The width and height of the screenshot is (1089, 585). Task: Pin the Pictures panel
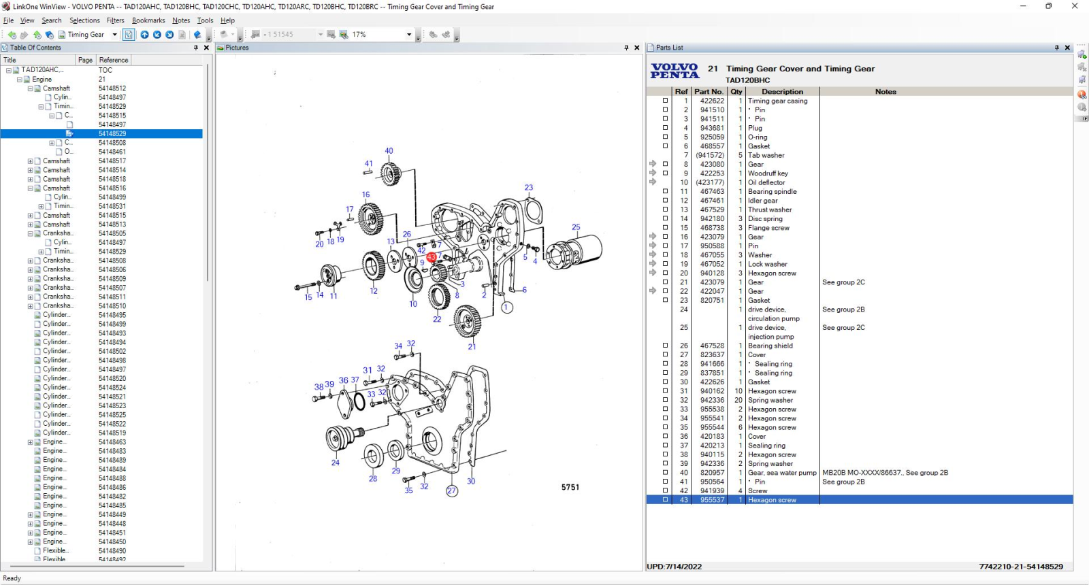pyautogui.click(x=626, y=48)
